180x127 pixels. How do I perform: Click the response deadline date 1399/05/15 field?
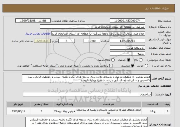coord(127,41)
